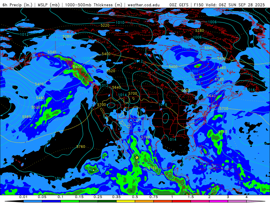The width and height of the screenshot is (270, 203).
Task: Select the violet 3–4 legend swatch
Action: (237, 201)
